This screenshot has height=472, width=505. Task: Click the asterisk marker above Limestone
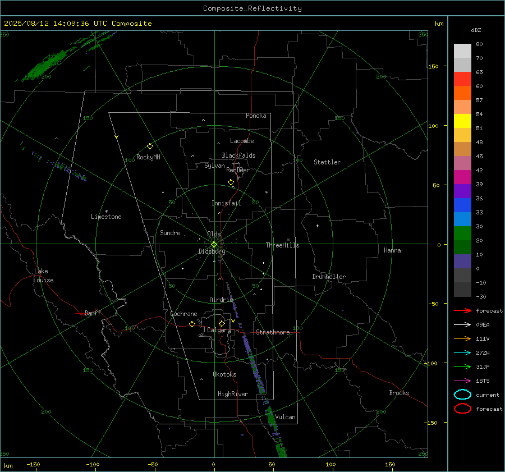tap(106, 212)
